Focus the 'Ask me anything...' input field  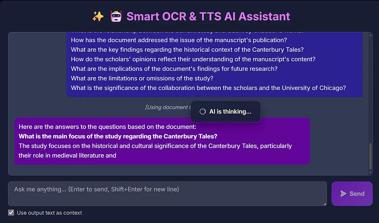(167, 193)
